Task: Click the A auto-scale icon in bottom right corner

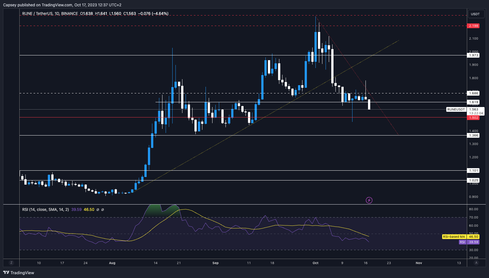Action: coord(477,263)
